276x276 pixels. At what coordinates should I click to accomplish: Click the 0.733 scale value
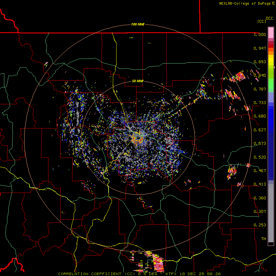pyautogui.click(x=260, y=103)
